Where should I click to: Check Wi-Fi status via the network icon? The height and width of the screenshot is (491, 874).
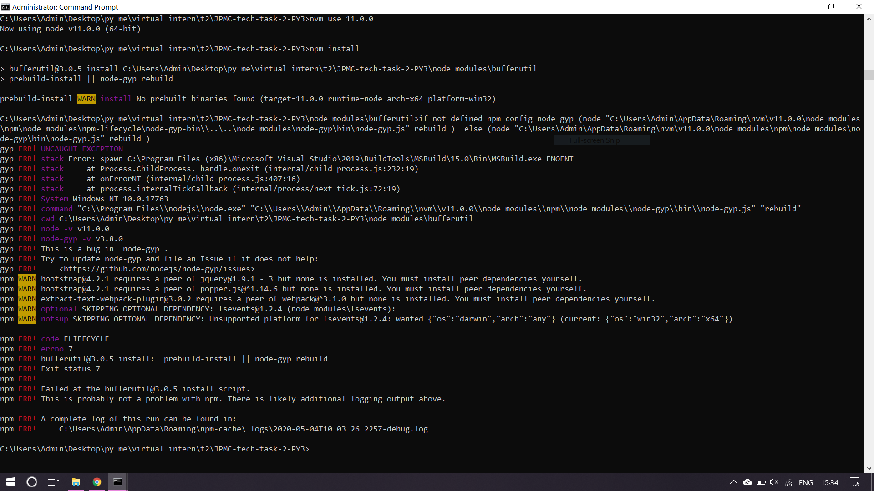click(x=789, y=482)
